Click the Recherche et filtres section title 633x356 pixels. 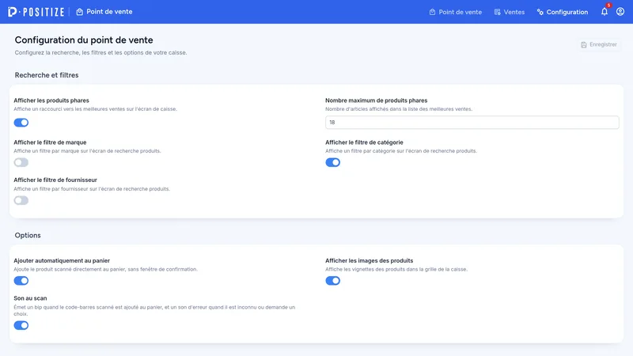[47, 75]
